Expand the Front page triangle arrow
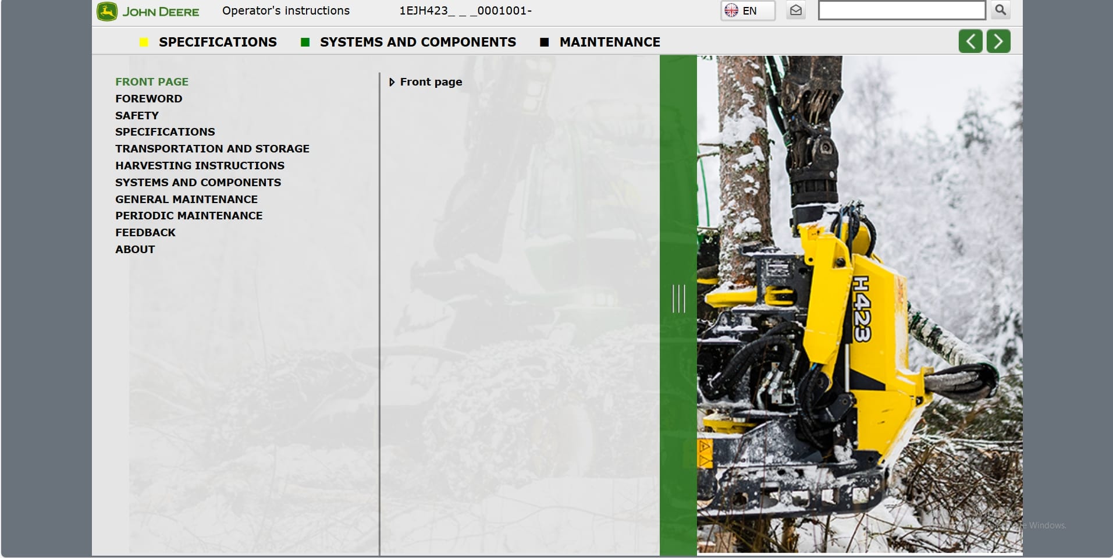 point(392,83)
